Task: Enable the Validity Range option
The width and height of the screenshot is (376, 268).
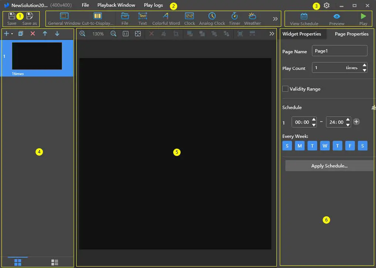Action: (285, 89)
